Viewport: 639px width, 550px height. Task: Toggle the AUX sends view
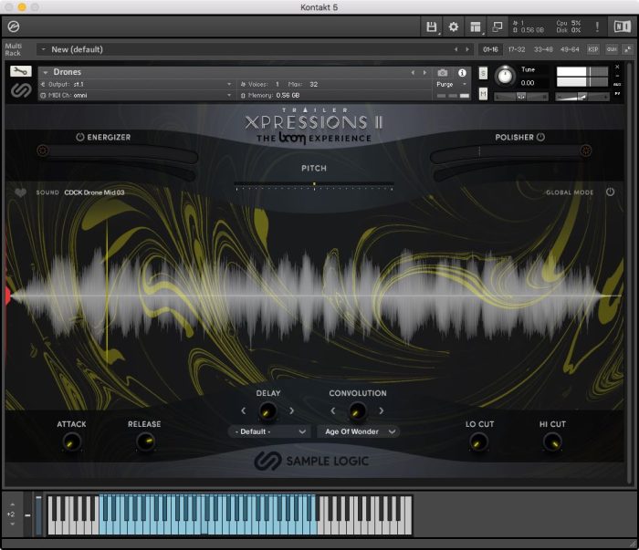617,85
